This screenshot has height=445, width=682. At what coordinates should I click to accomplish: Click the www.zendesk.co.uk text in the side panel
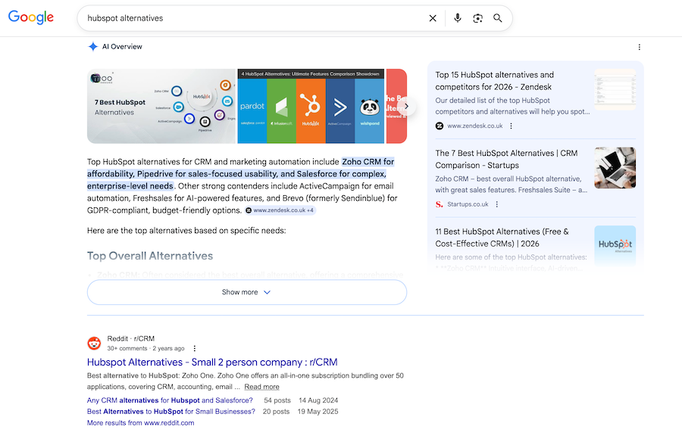pyautogui.click(x=475, y=126)
